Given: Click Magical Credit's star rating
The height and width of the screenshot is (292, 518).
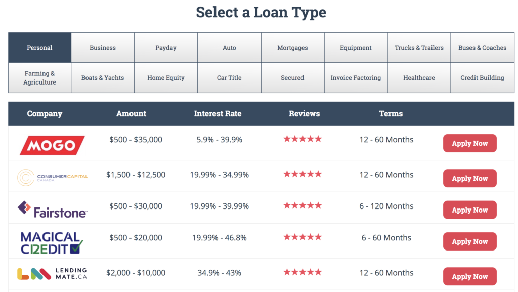Looking at the screenshot, I should (x=303, y=237).
